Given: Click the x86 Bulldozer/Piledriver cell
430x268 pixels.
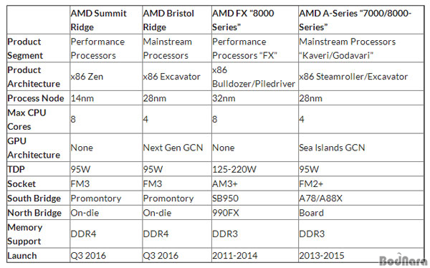Looking at the screenshot, I should (254, 77).
